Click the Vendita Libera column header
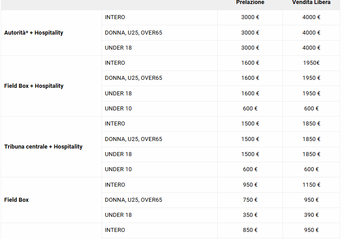Screen dimensions: 345x239 click(311, 3)
